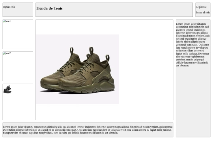Open the Registrate link

(x=201, y=7)
